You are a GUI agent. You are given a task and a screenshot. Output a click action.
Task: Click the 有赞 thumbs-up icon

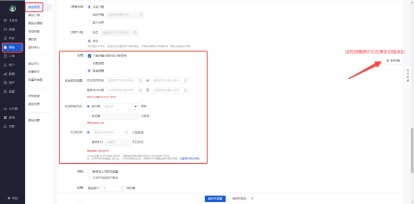[x=5, y=126]
